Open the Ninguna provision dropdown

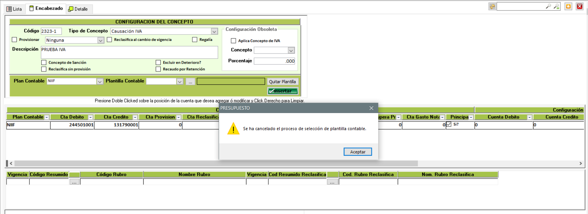(x=101, y=40)
